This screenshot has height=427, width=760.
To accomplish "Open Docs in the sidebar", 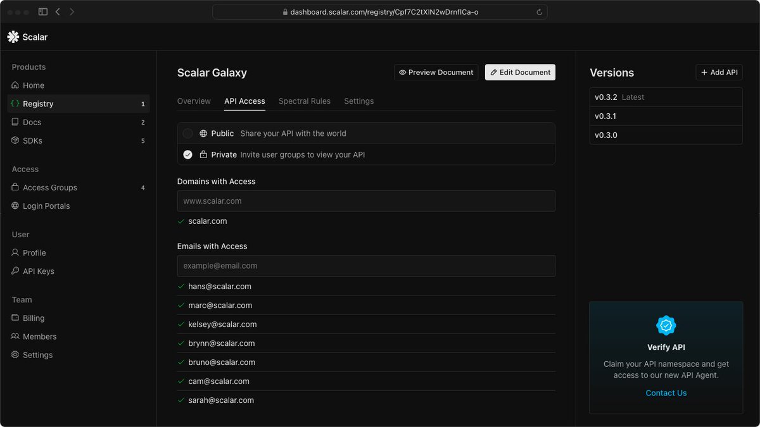I will pyautogui.click(x=79, y=122).
